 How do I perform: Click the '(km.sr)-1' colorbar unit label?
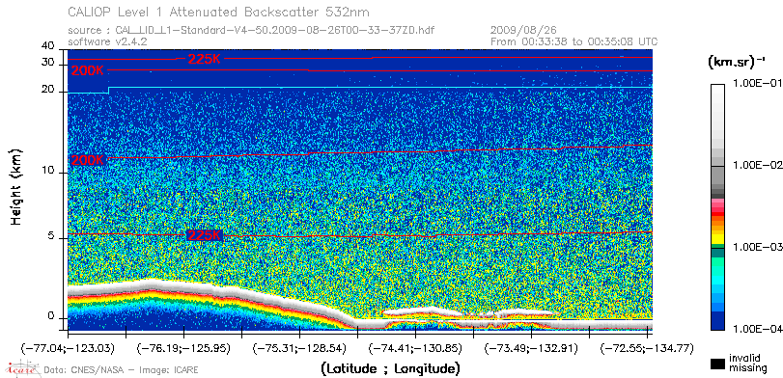[737, 63]
